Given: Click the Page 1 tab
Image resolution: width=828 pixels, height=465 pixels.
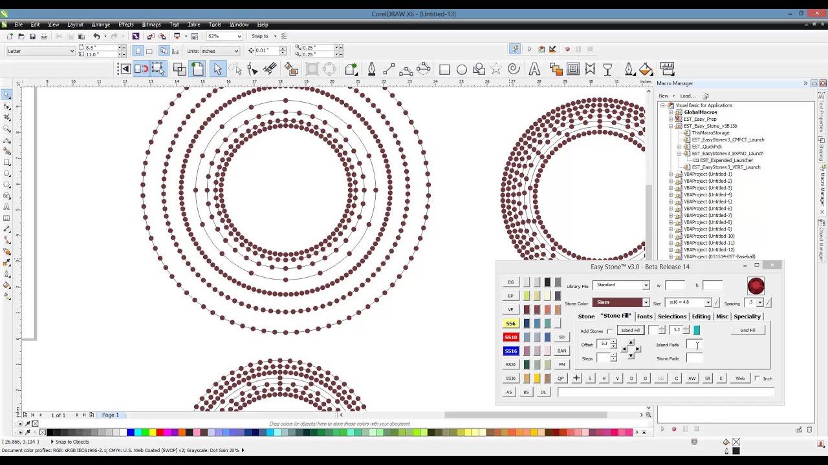Looking at the screenshot, I should (x=110, y=415).
